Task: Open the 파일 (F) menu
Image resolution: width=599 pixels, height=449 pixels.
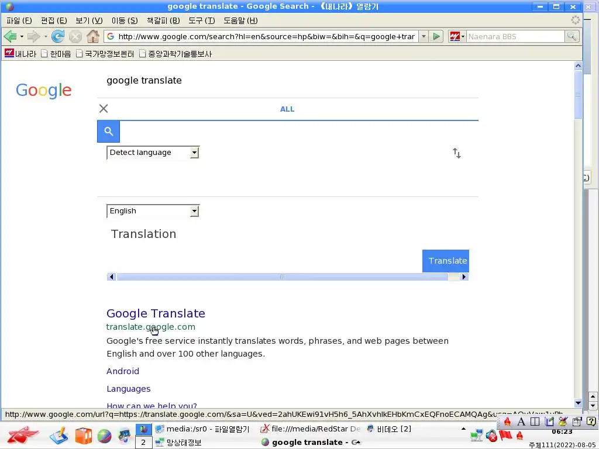Action: tap(19, 20)
